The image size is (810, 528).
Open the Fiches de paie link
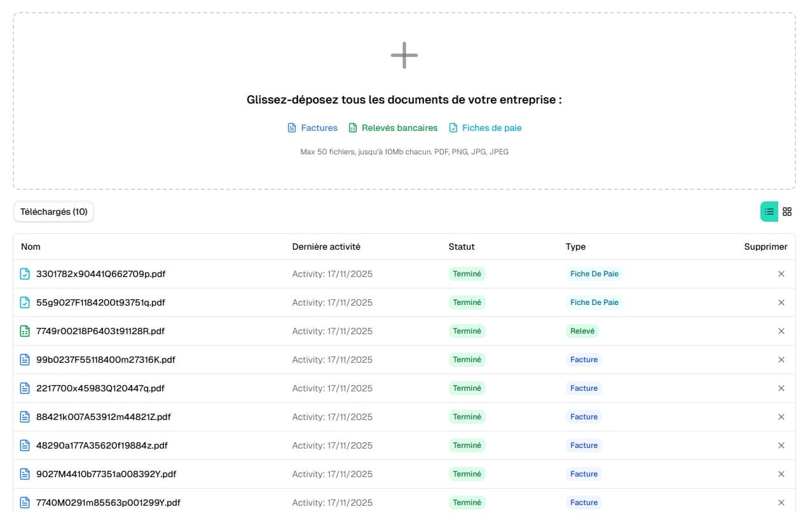pos(491,127)
